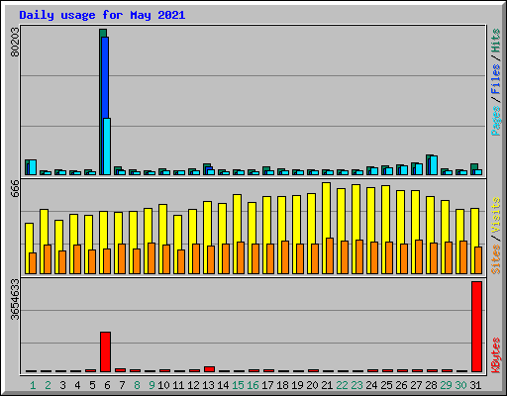This screenshot has width=507, height=396.
Task: Click day label 4 on the x-axis
Action: (x=77, y=385)
